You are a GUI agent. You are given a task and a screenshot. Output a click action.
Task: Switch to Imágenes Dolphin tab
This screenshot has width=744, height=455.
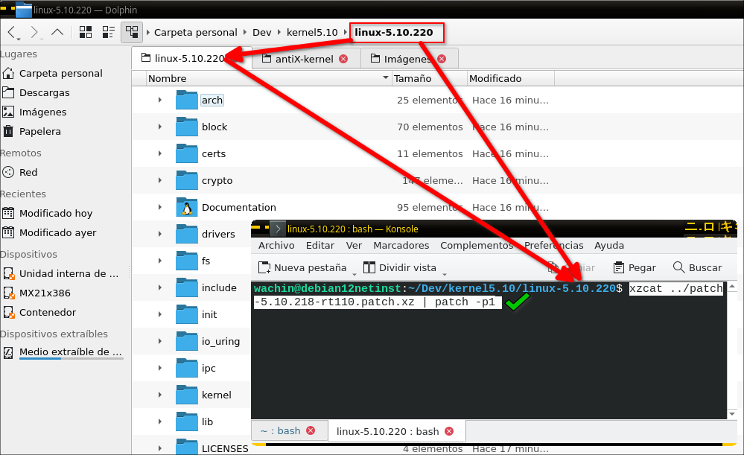[x=407, y=59]
